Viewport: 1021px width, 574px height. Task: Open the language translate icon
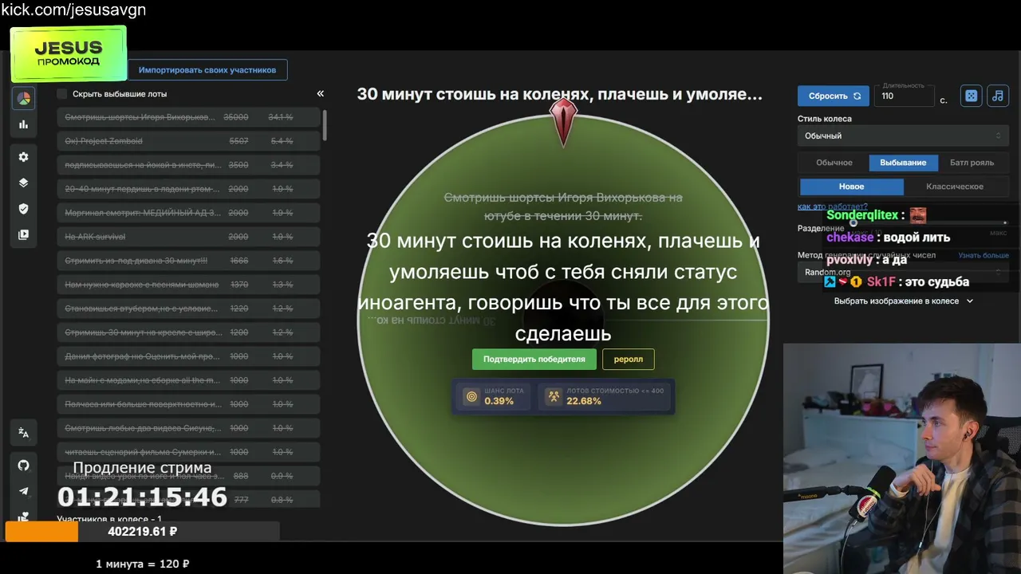click(x=24, y=433)
